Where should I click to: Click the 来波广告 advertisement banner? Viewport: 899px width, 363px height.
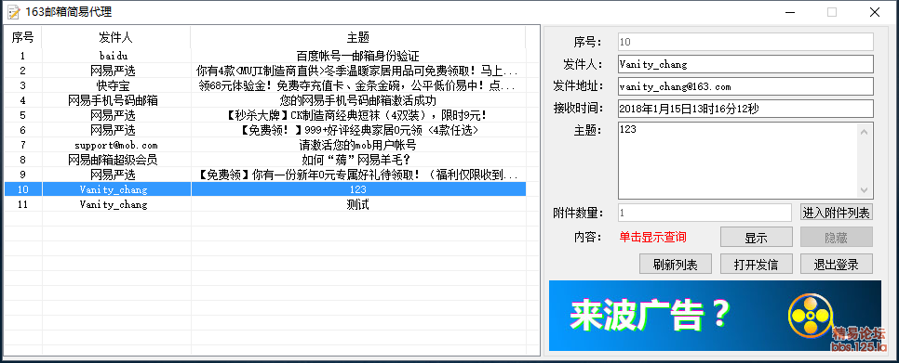click(x=715, y=315)
